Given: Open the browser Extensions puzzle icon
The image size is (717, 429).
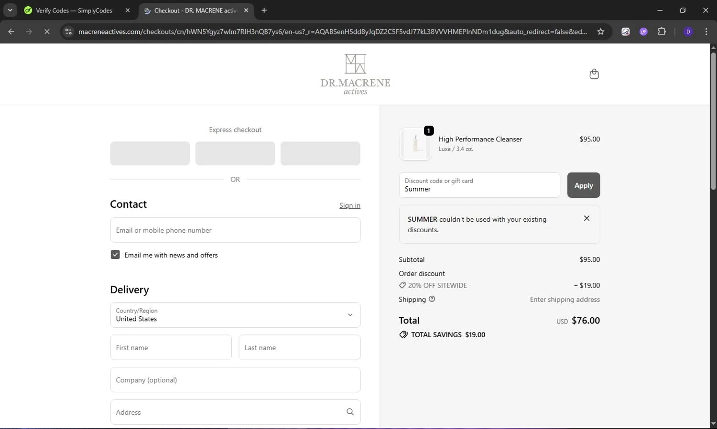Looking at the screenshot, I should pos(662,32).
